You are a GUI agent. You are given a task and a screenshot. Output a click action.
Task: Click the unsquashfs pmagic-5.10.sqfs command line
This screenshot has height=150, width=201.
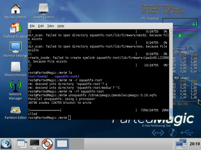[x=92, y=95]
